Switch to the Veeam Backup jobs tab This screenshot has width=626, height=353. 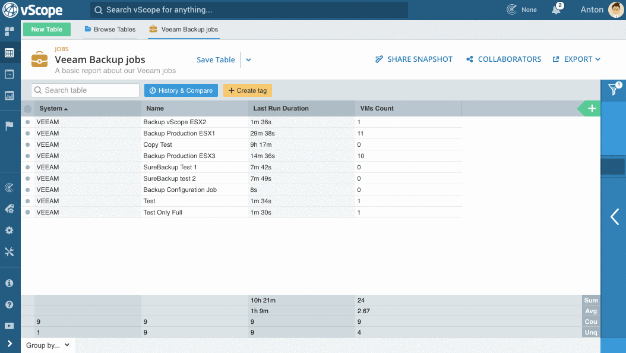coord(184,29)
